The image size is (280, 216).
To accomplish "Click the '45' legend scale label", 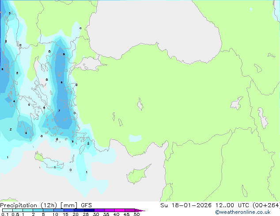I will tap(126, 214).
